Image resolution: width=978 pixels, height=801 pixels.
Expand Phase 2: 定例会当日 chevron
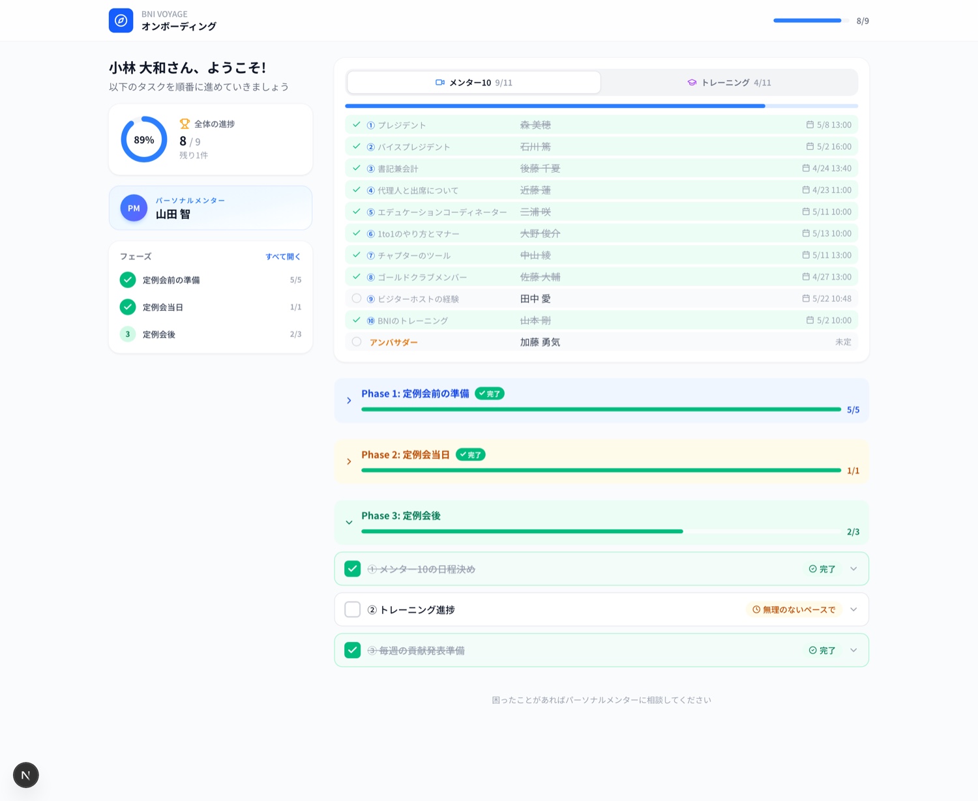click(349, 461)
